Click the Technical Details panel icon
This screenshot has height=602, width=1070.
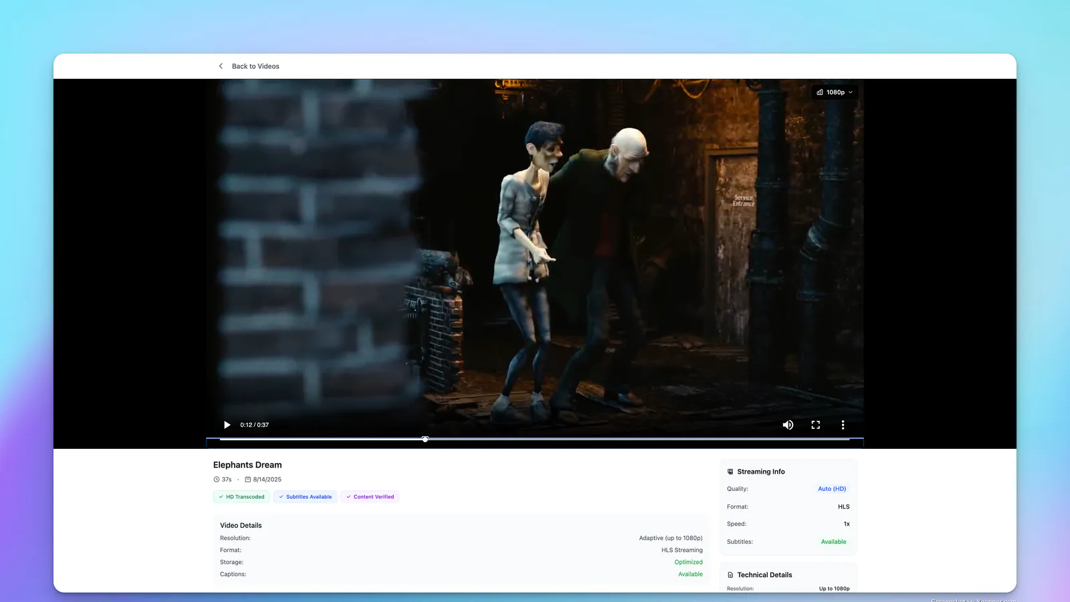coord(730,575)
